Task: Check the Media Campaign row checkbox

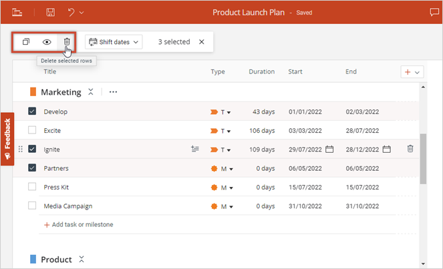Action: pos(32,206)
